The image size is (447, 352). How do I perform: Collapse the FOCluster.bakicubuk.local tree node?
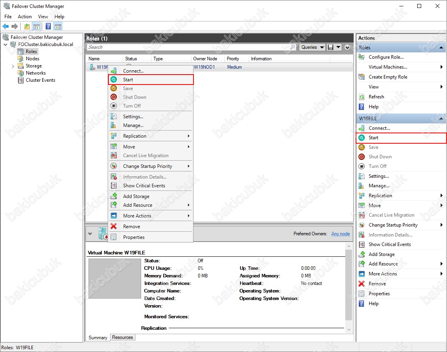[6, 44]
